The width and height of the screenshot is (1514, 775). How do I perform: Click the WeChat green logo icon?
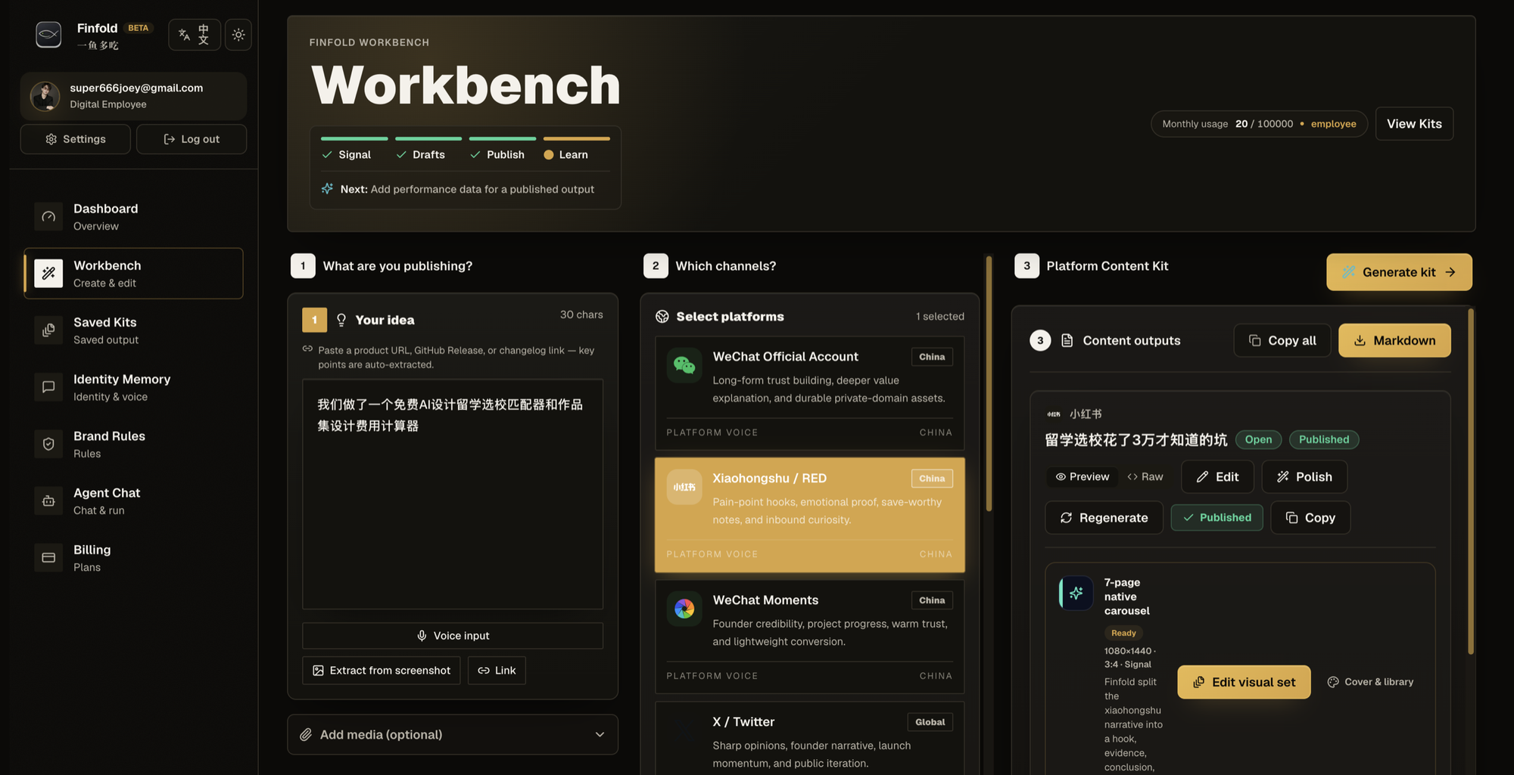(684, 365)
